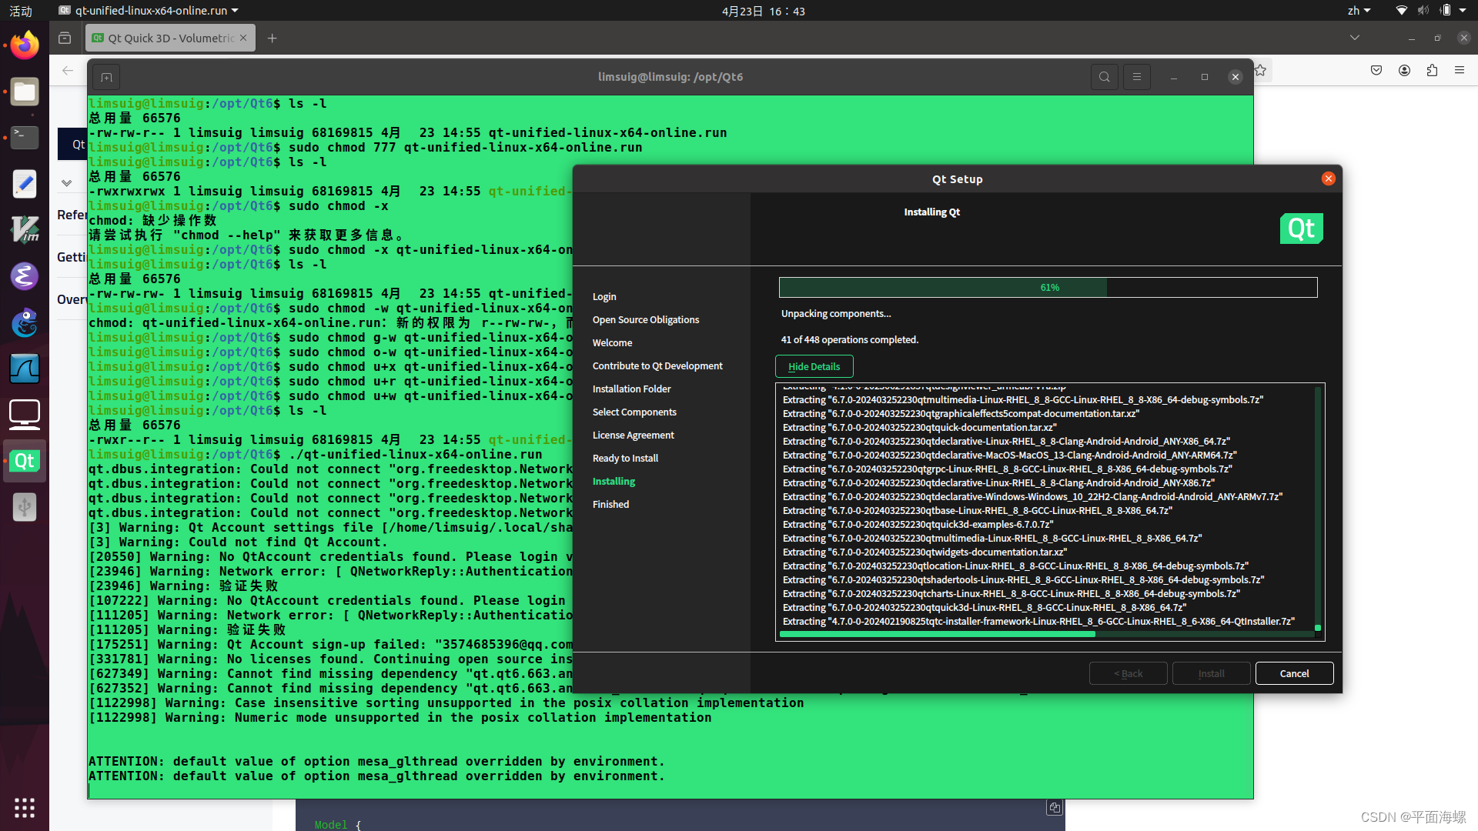Screen dimensions: 1478x831
Task: Expand the Firefox list-all-tabs chevron
Action: coord(1355,38)
